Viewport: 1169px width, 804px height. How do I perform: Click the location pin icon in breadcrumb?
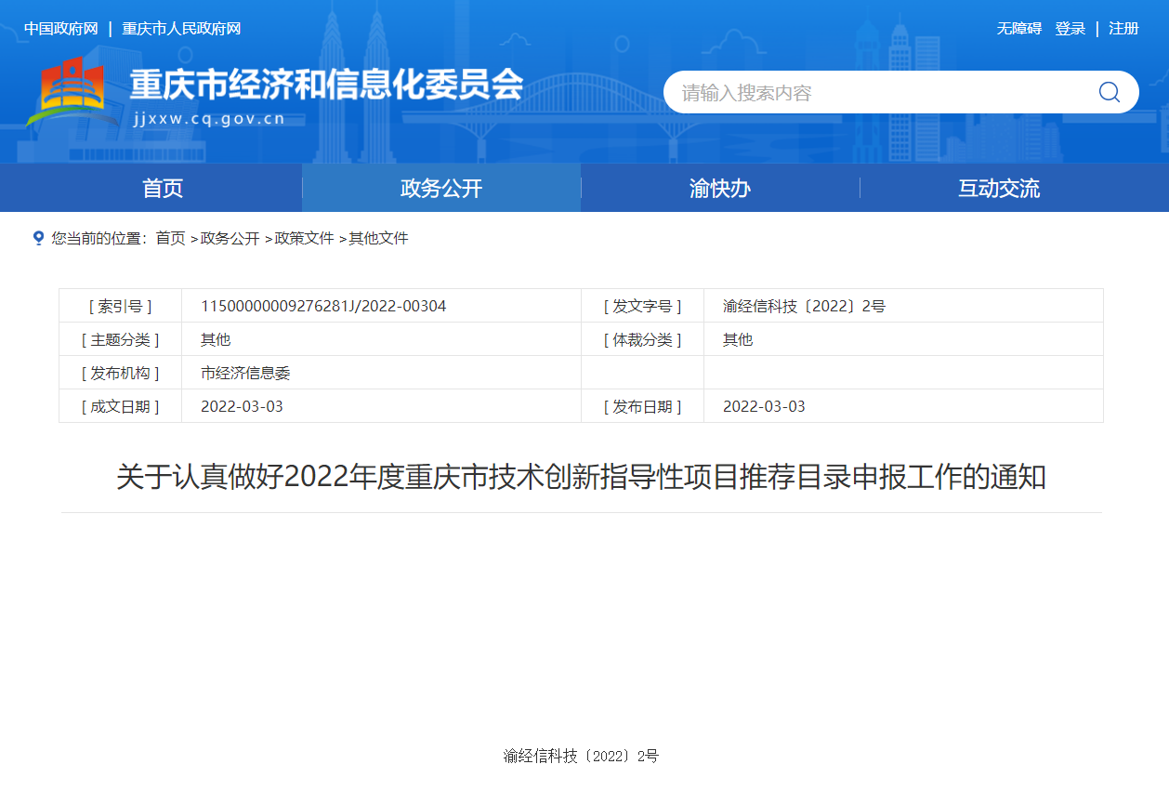[38, 238]
